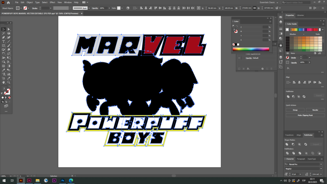The width and height of the screenshot is (327, 184).
Task: Expand the Opacity options arrow in Properties
Action: pos(309,63)
